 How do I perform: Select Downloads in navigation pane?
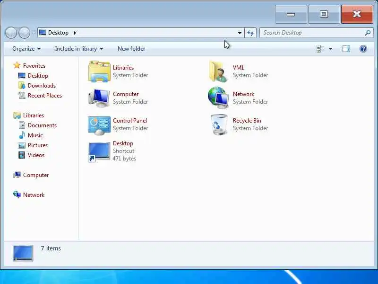coord(42,86)
